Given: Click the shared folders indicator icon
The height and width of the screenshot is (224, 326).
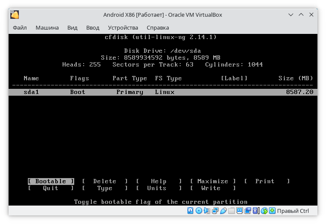Looking at the screenshot, I should [232, 211].
